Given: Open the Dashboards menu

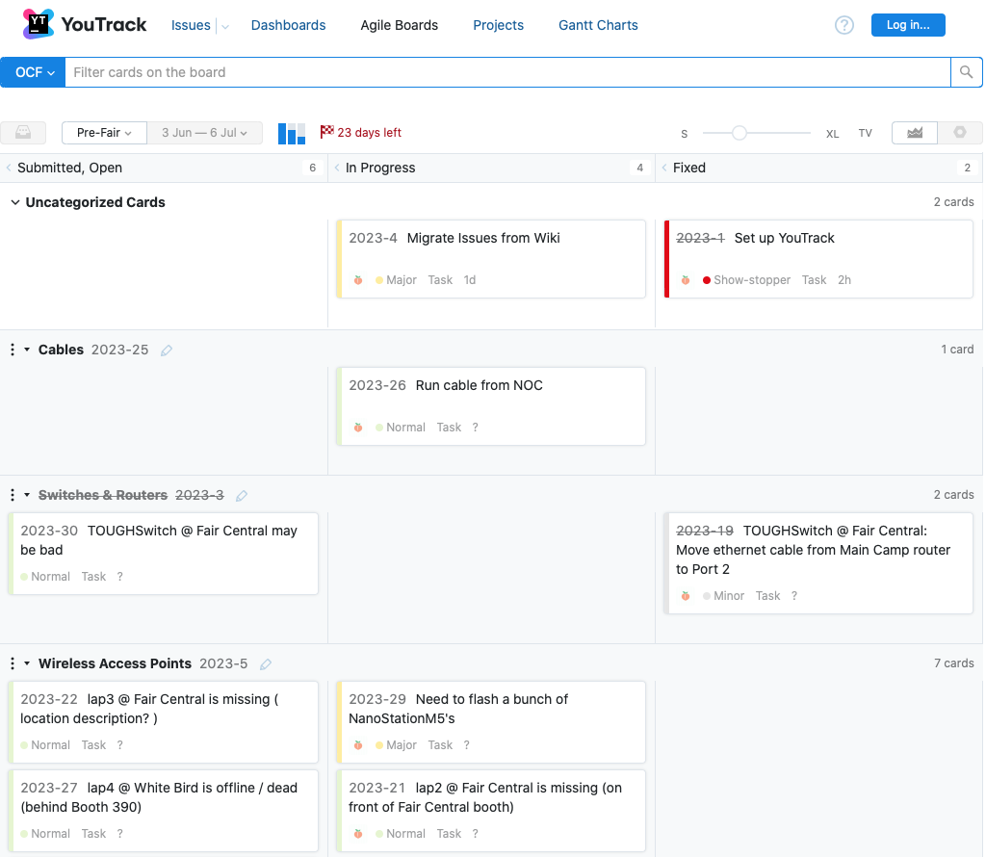Looking at the screenshot, I should [288, 25].
